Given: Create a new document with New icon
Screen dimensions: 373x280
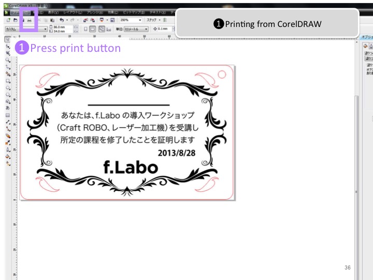Looking at the screenshot, I should pos(8,20).
